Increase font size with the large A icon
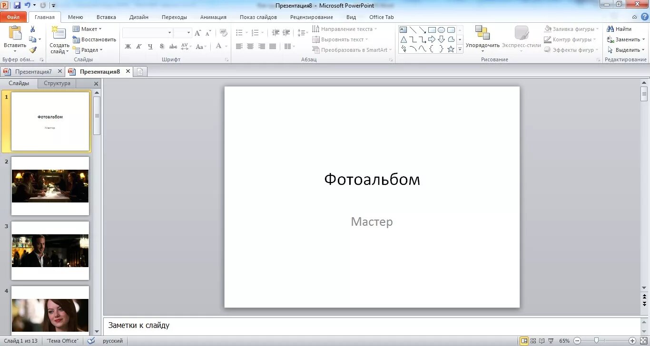The width and height of the screenshot is (650, 346). tap(198, 33)
